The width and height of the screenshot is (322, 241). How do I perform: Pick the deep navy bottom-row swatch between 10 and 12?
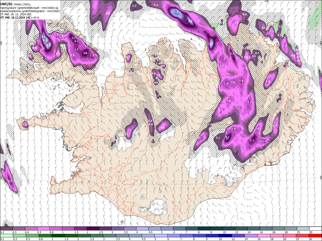coord(225,235)
